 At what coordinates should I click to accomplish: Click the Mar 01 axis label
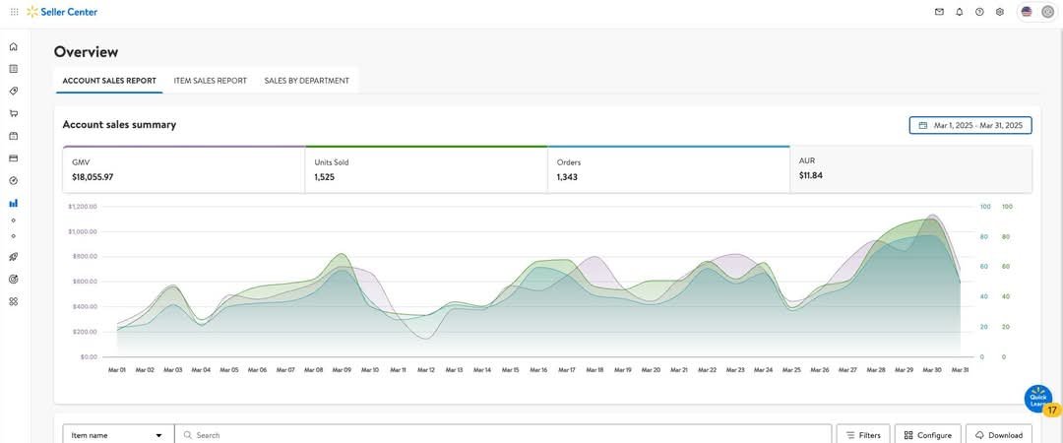point(117,370)
